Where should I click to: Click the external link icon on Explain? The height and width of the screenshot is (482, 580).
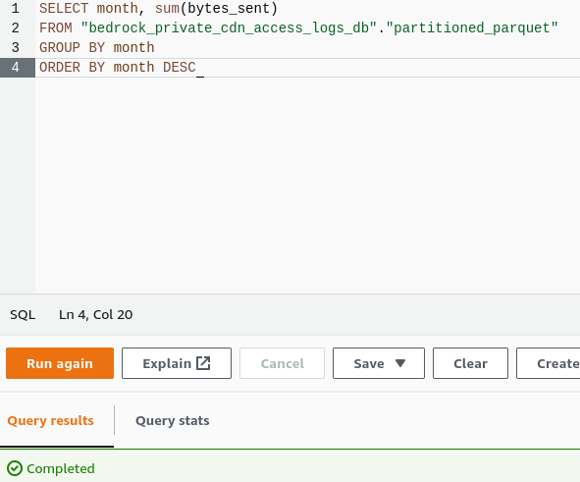(x=203, y=363)
